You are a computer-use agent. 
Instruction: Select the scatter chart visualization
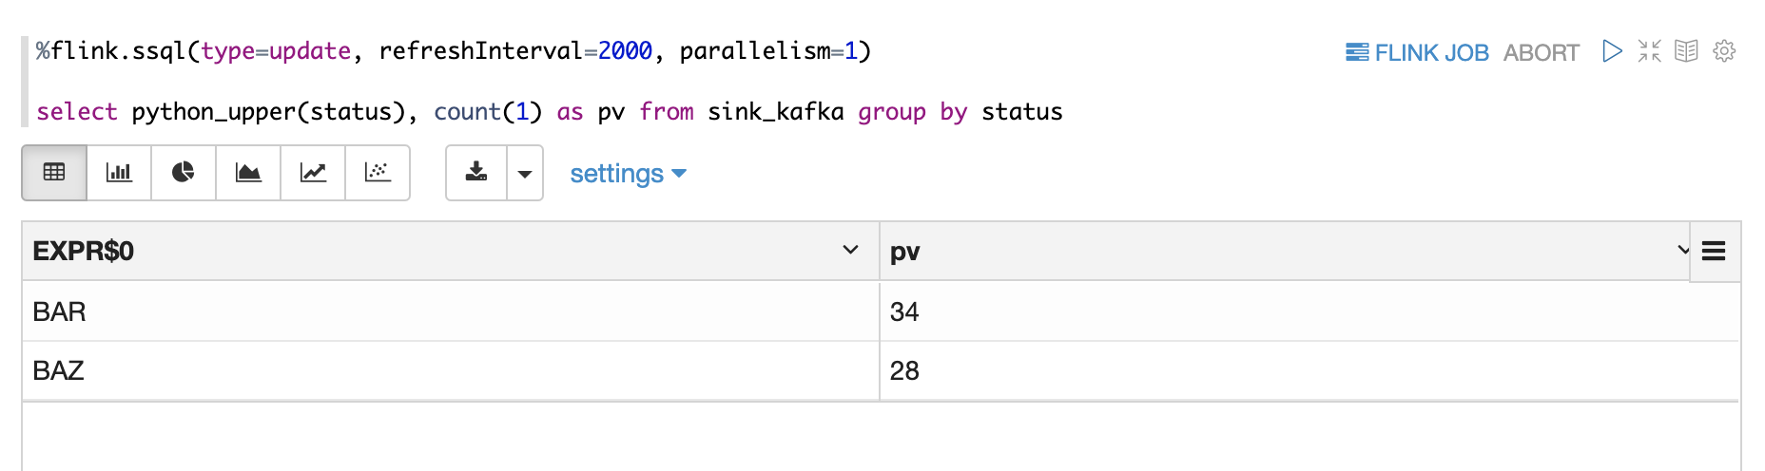pyautogui.click(x=378, y=173)
